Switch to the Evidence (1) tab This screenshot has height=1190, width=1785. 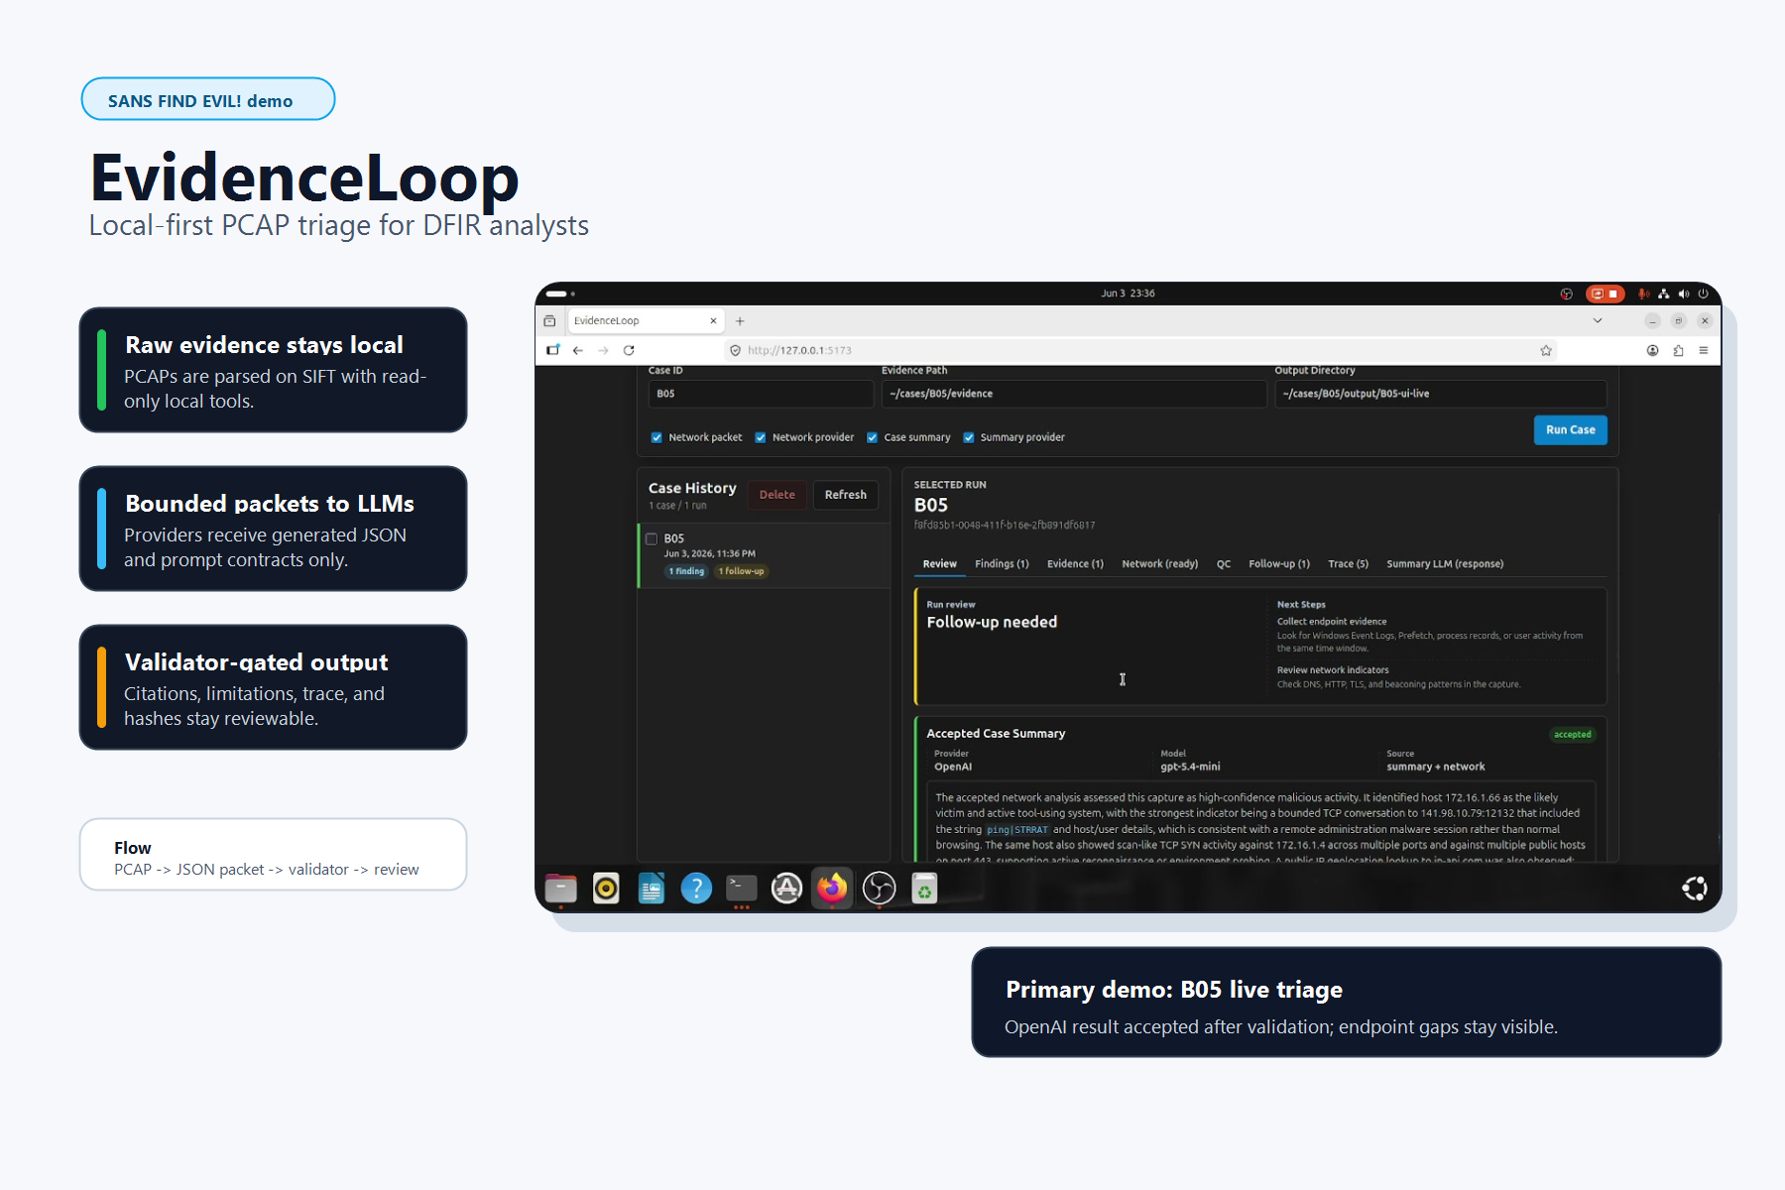[1076, 564]
